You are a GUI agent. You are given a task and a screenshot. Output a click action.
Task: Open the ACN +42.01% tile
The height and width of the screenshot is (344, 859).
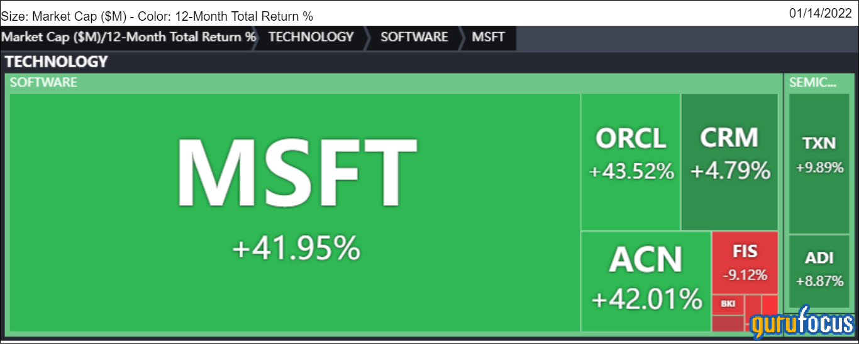(x=646, y=281)
